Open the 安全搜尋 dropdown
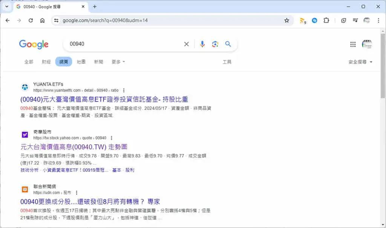 (x=360, y=62)
